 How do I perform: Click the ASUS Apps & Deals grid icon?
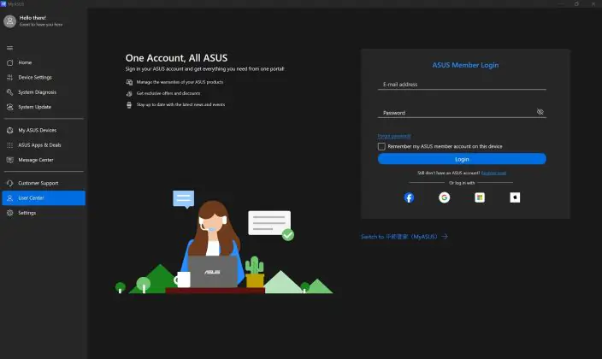pyautogui.click(x=10, y=145)
